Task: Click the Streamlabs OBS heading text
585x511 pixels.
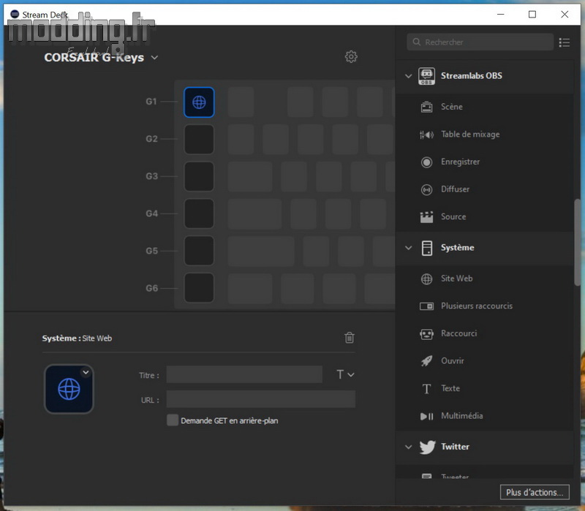Action: point(471,76)
